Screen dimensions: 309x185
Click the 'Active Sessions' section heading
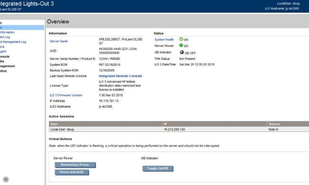coord(61,116)
